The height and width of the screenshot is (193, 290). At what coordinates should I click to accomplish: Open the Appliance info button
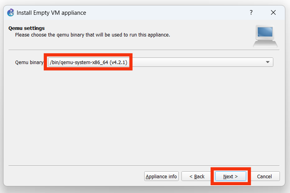click(x=161, y=176)
